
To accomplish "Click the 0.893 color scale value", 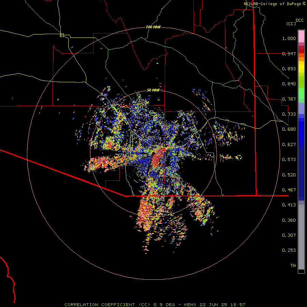I will coord(289,69).
